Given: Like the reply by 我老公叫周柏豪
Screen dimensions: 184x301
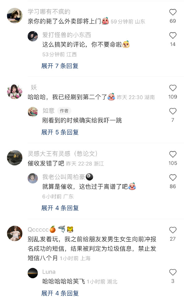Looking at the screenshot, I should tap(173, 177).
